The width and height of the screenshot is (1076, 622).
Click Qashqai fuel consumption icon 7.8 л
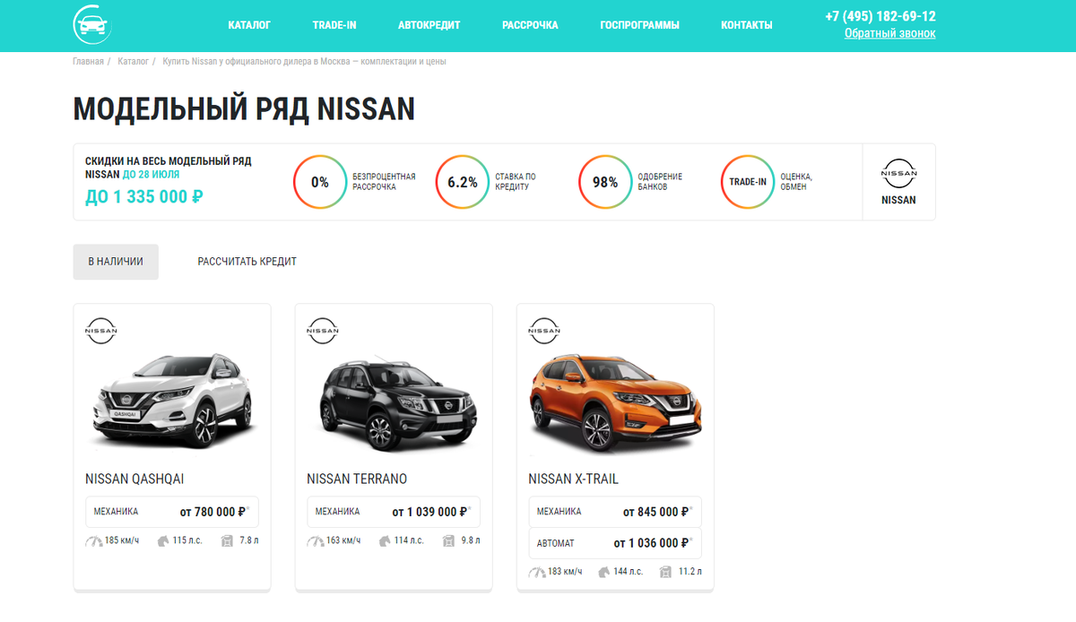tap(227, 541)
